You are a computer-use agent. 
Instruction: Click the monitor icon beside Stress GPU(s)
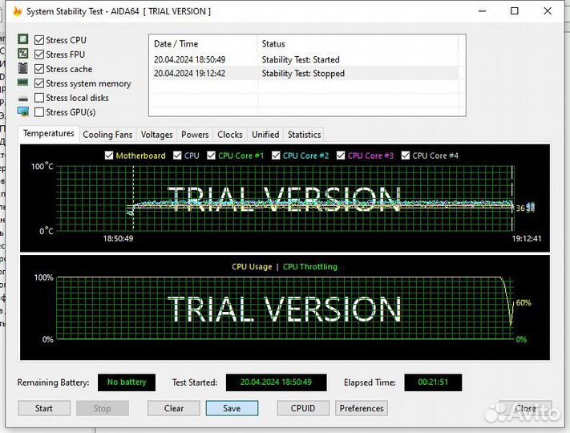(x=23, y=112)
